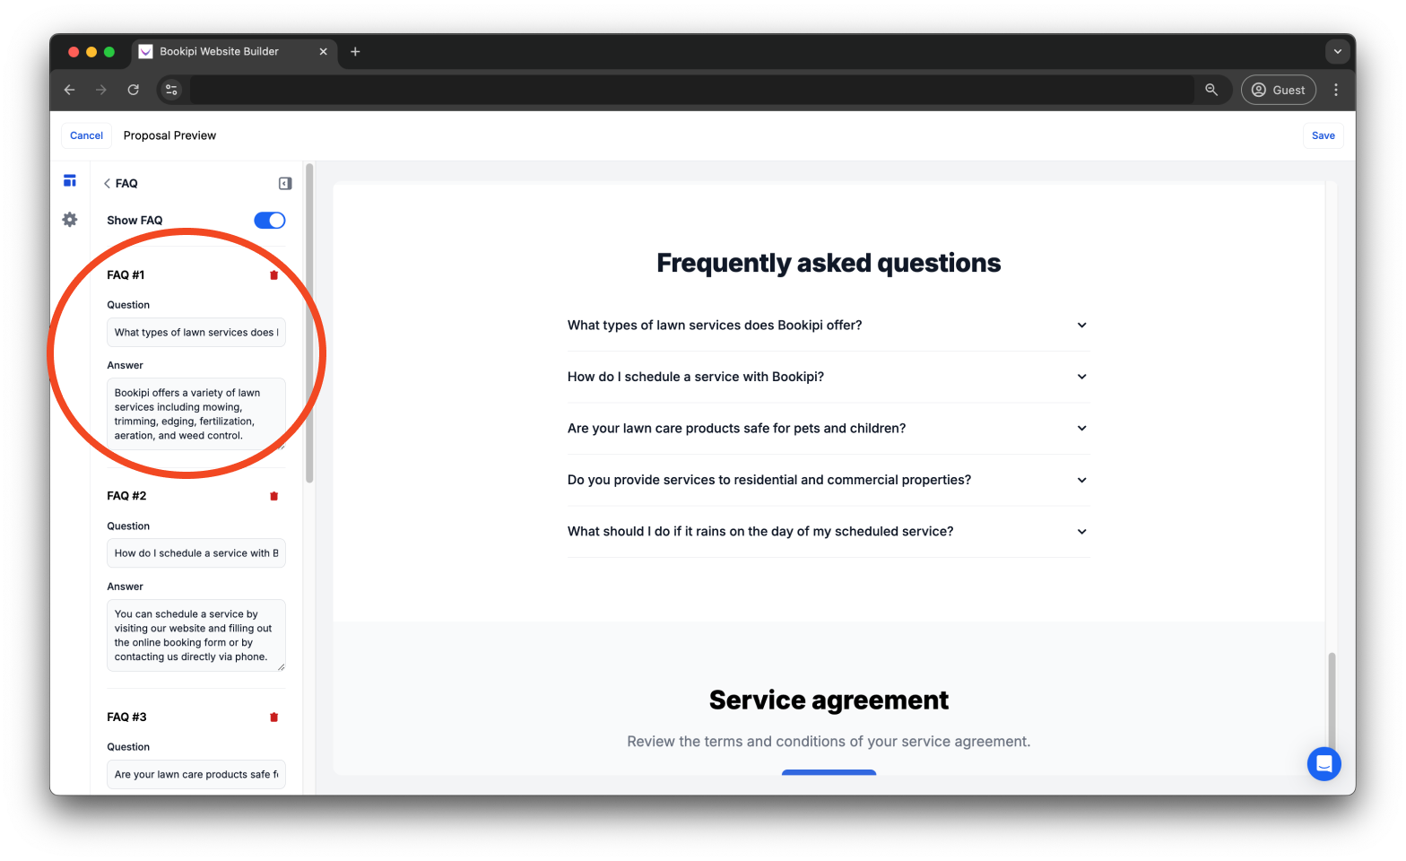
Task: Close the Bookipi Website Builder tab
Action: pyautogui.click(x=324, y=52)
